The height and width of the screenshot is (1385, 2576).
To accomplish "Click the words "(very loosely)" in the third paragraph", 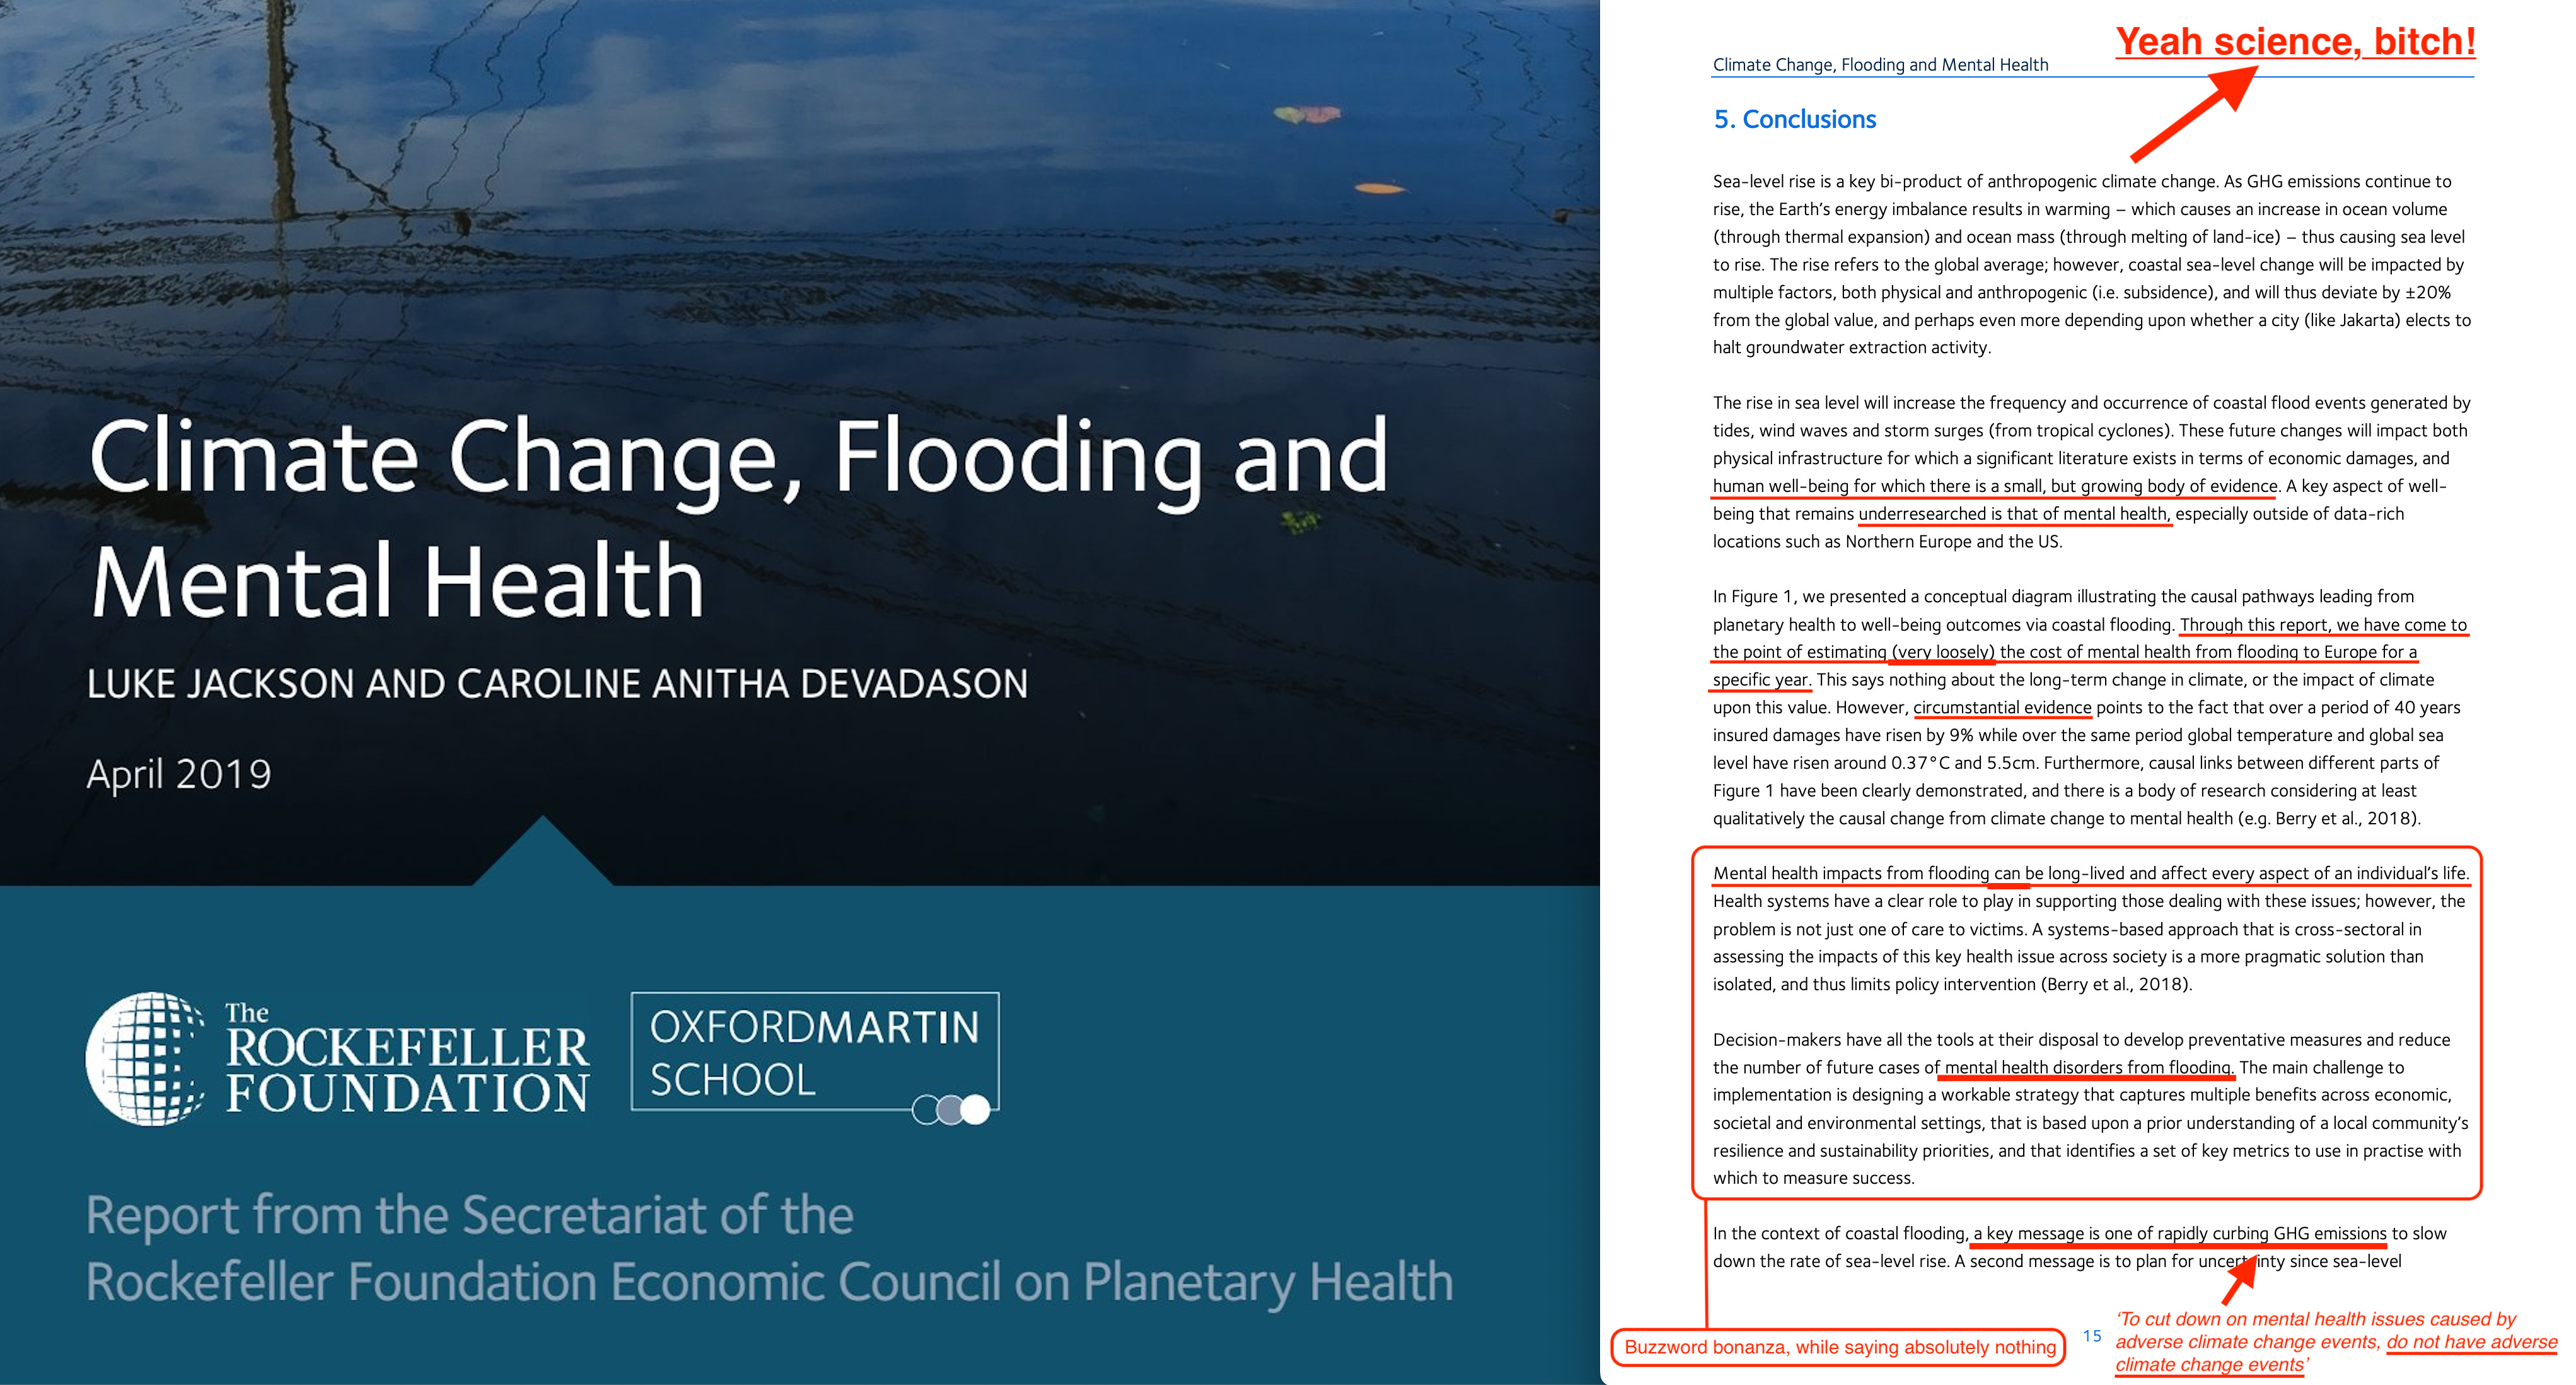I will (x=1942, y=652).
